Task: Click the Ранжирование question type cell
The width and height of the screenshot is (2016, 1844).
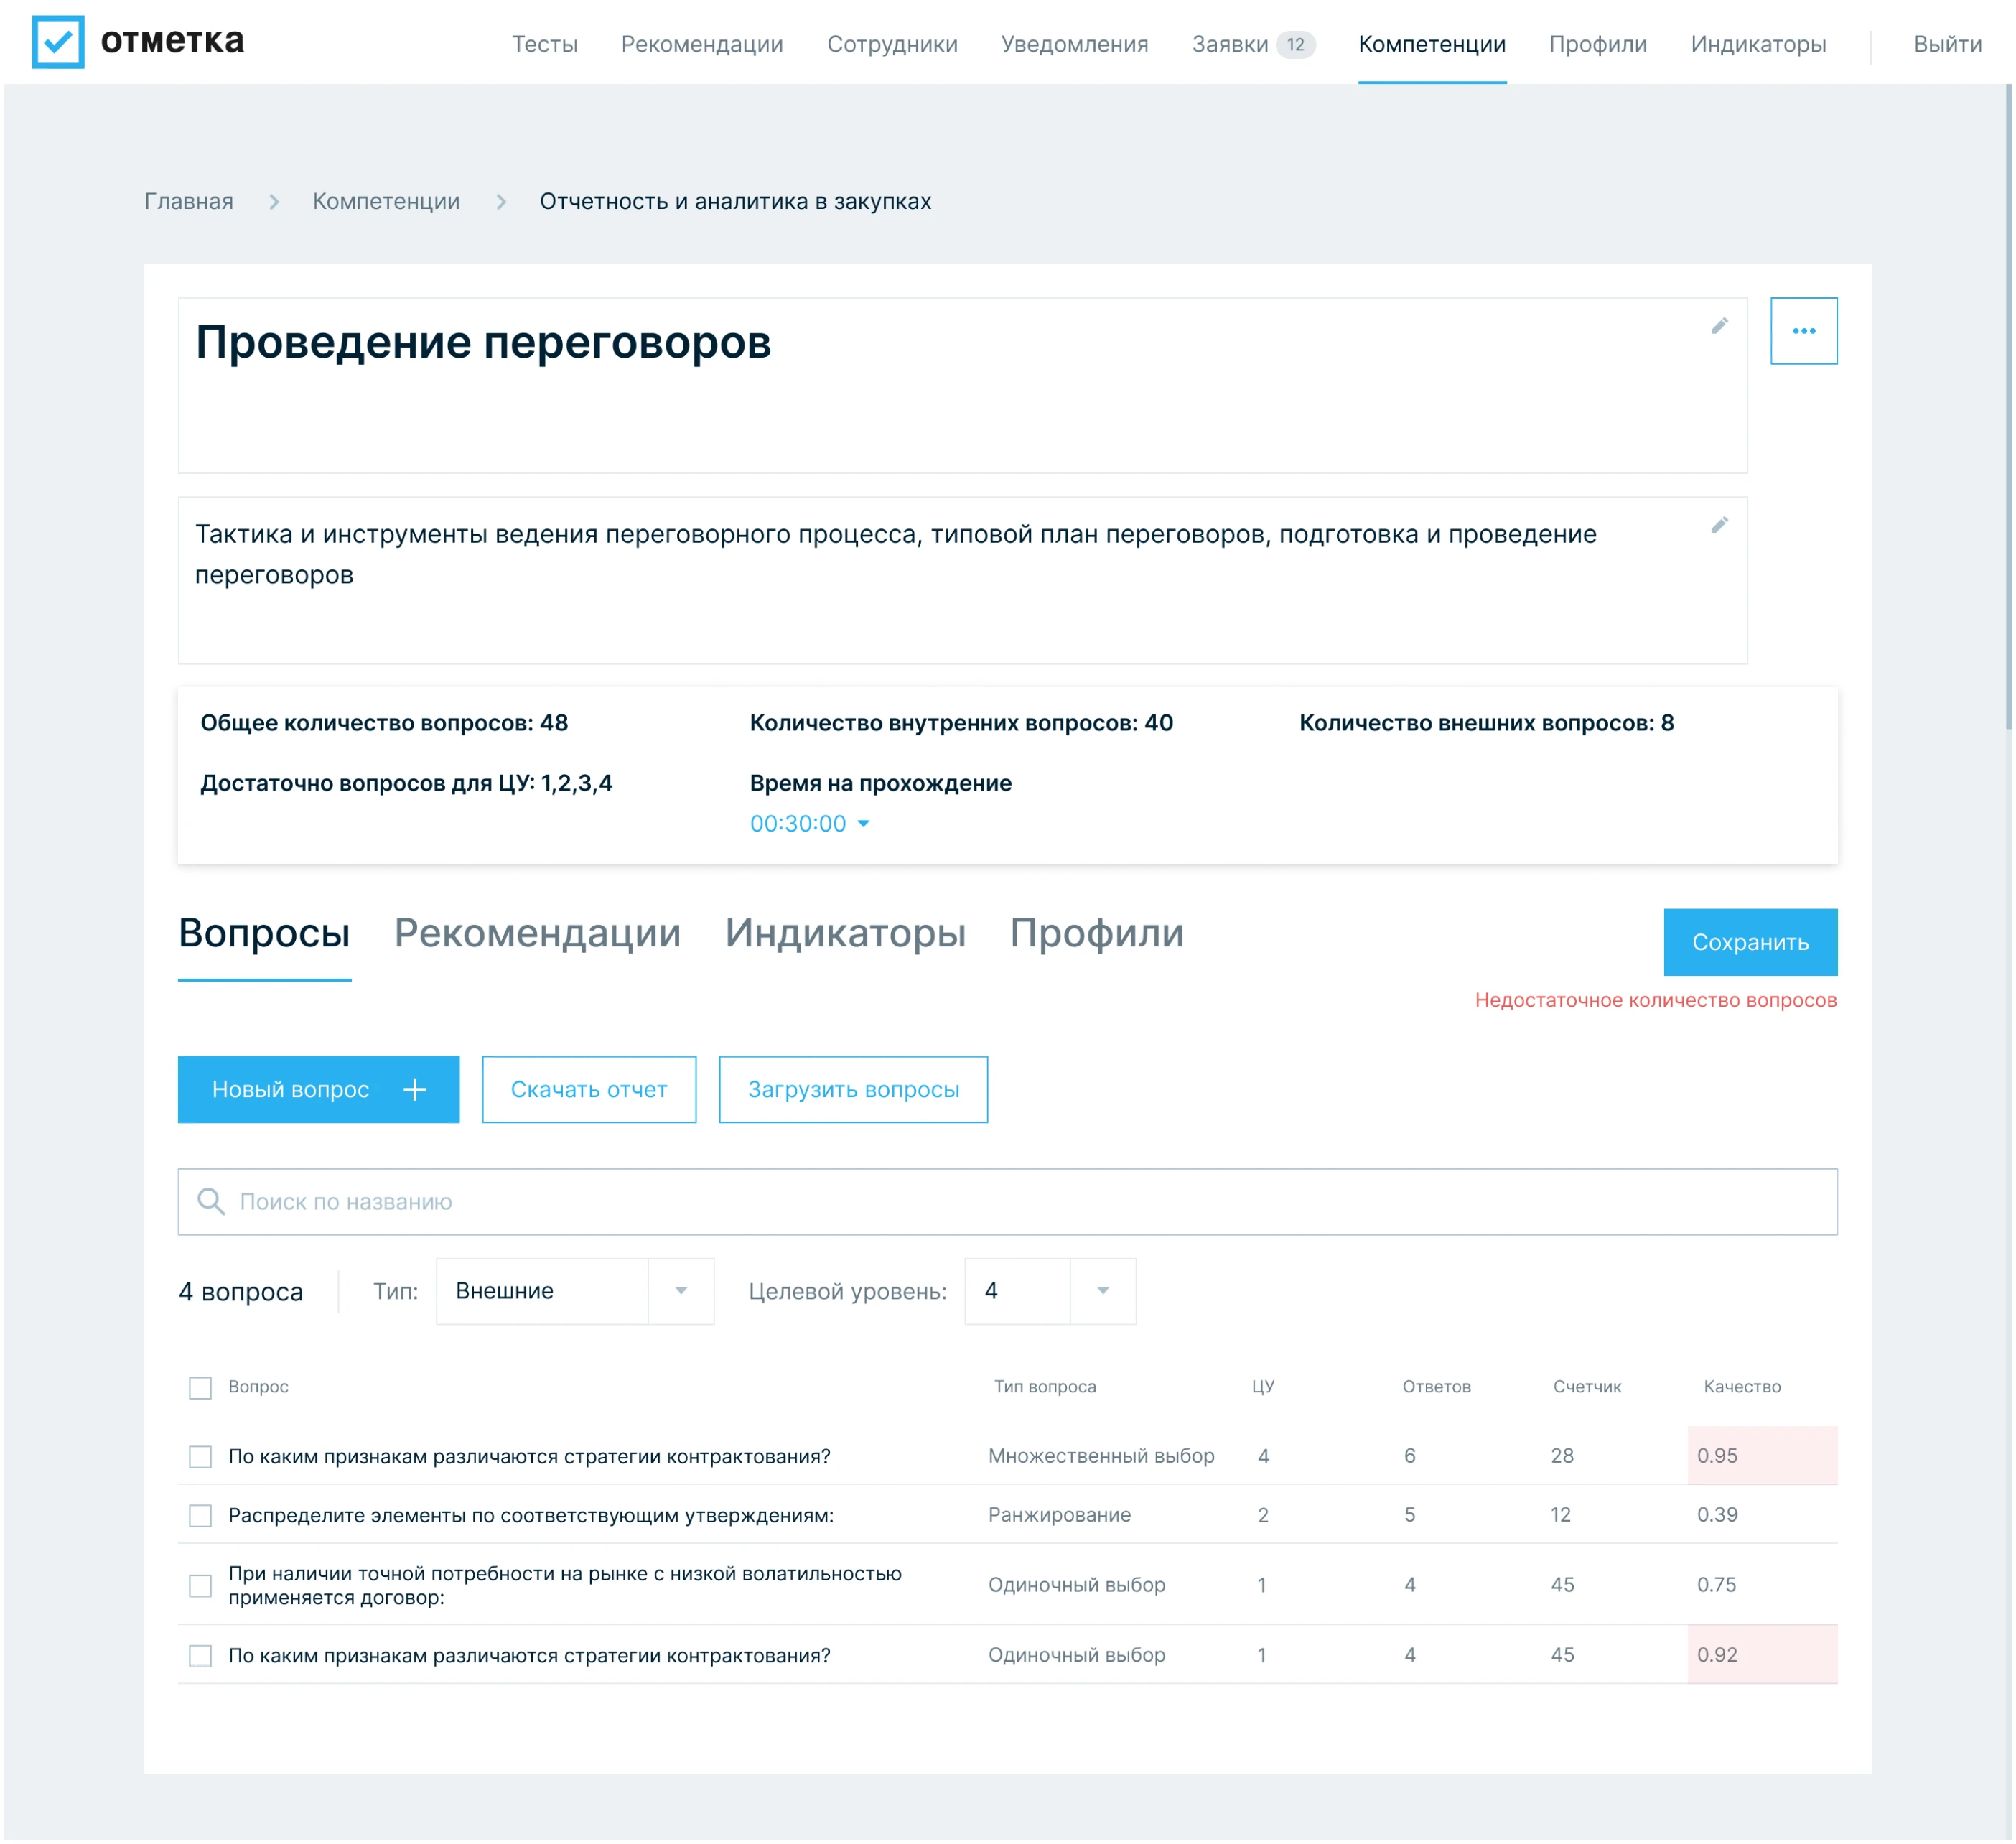Action: 1059,1515
